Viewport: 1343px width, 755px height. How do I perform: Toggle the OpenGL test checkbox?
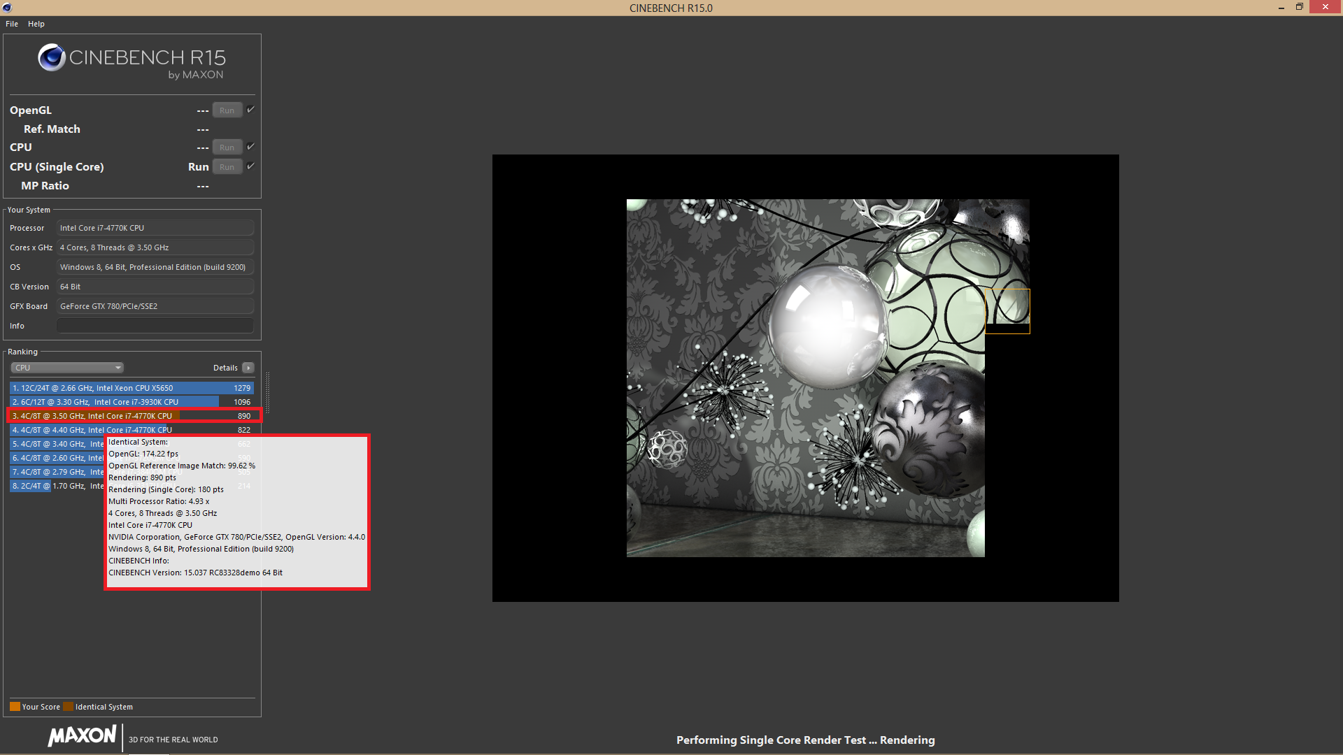coord(250,110)
